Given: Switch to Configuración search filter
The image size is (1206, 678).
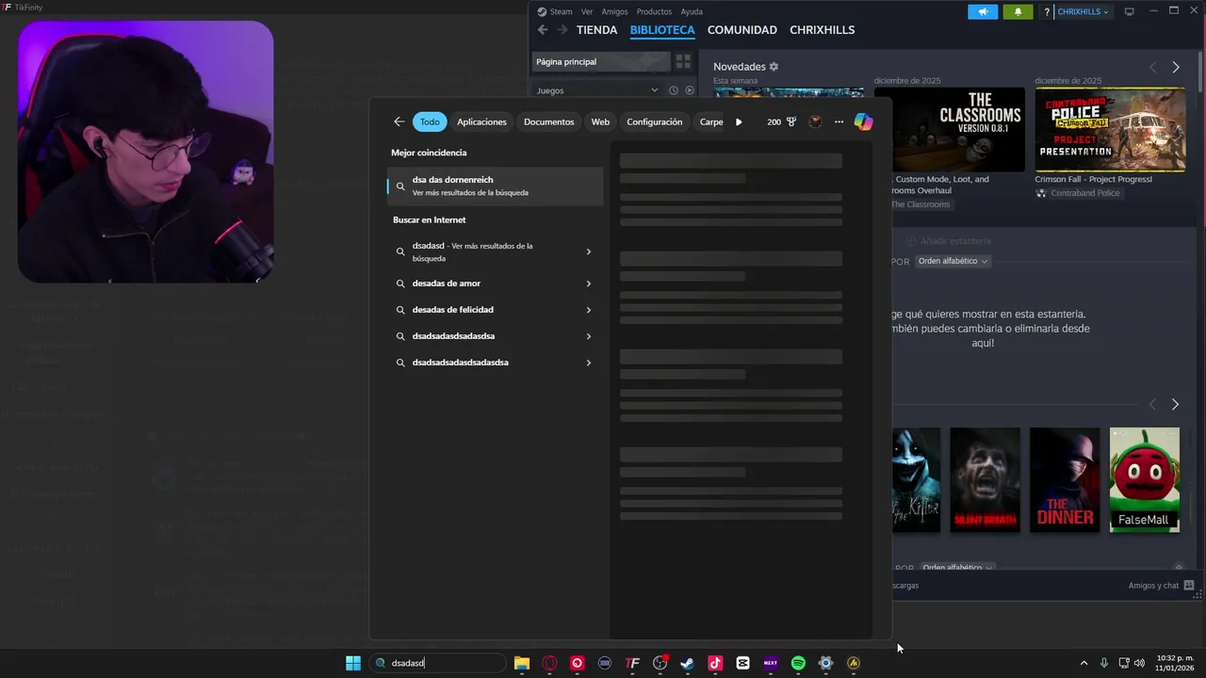Looking at the screenshot, I should click(x=654, y=121).
